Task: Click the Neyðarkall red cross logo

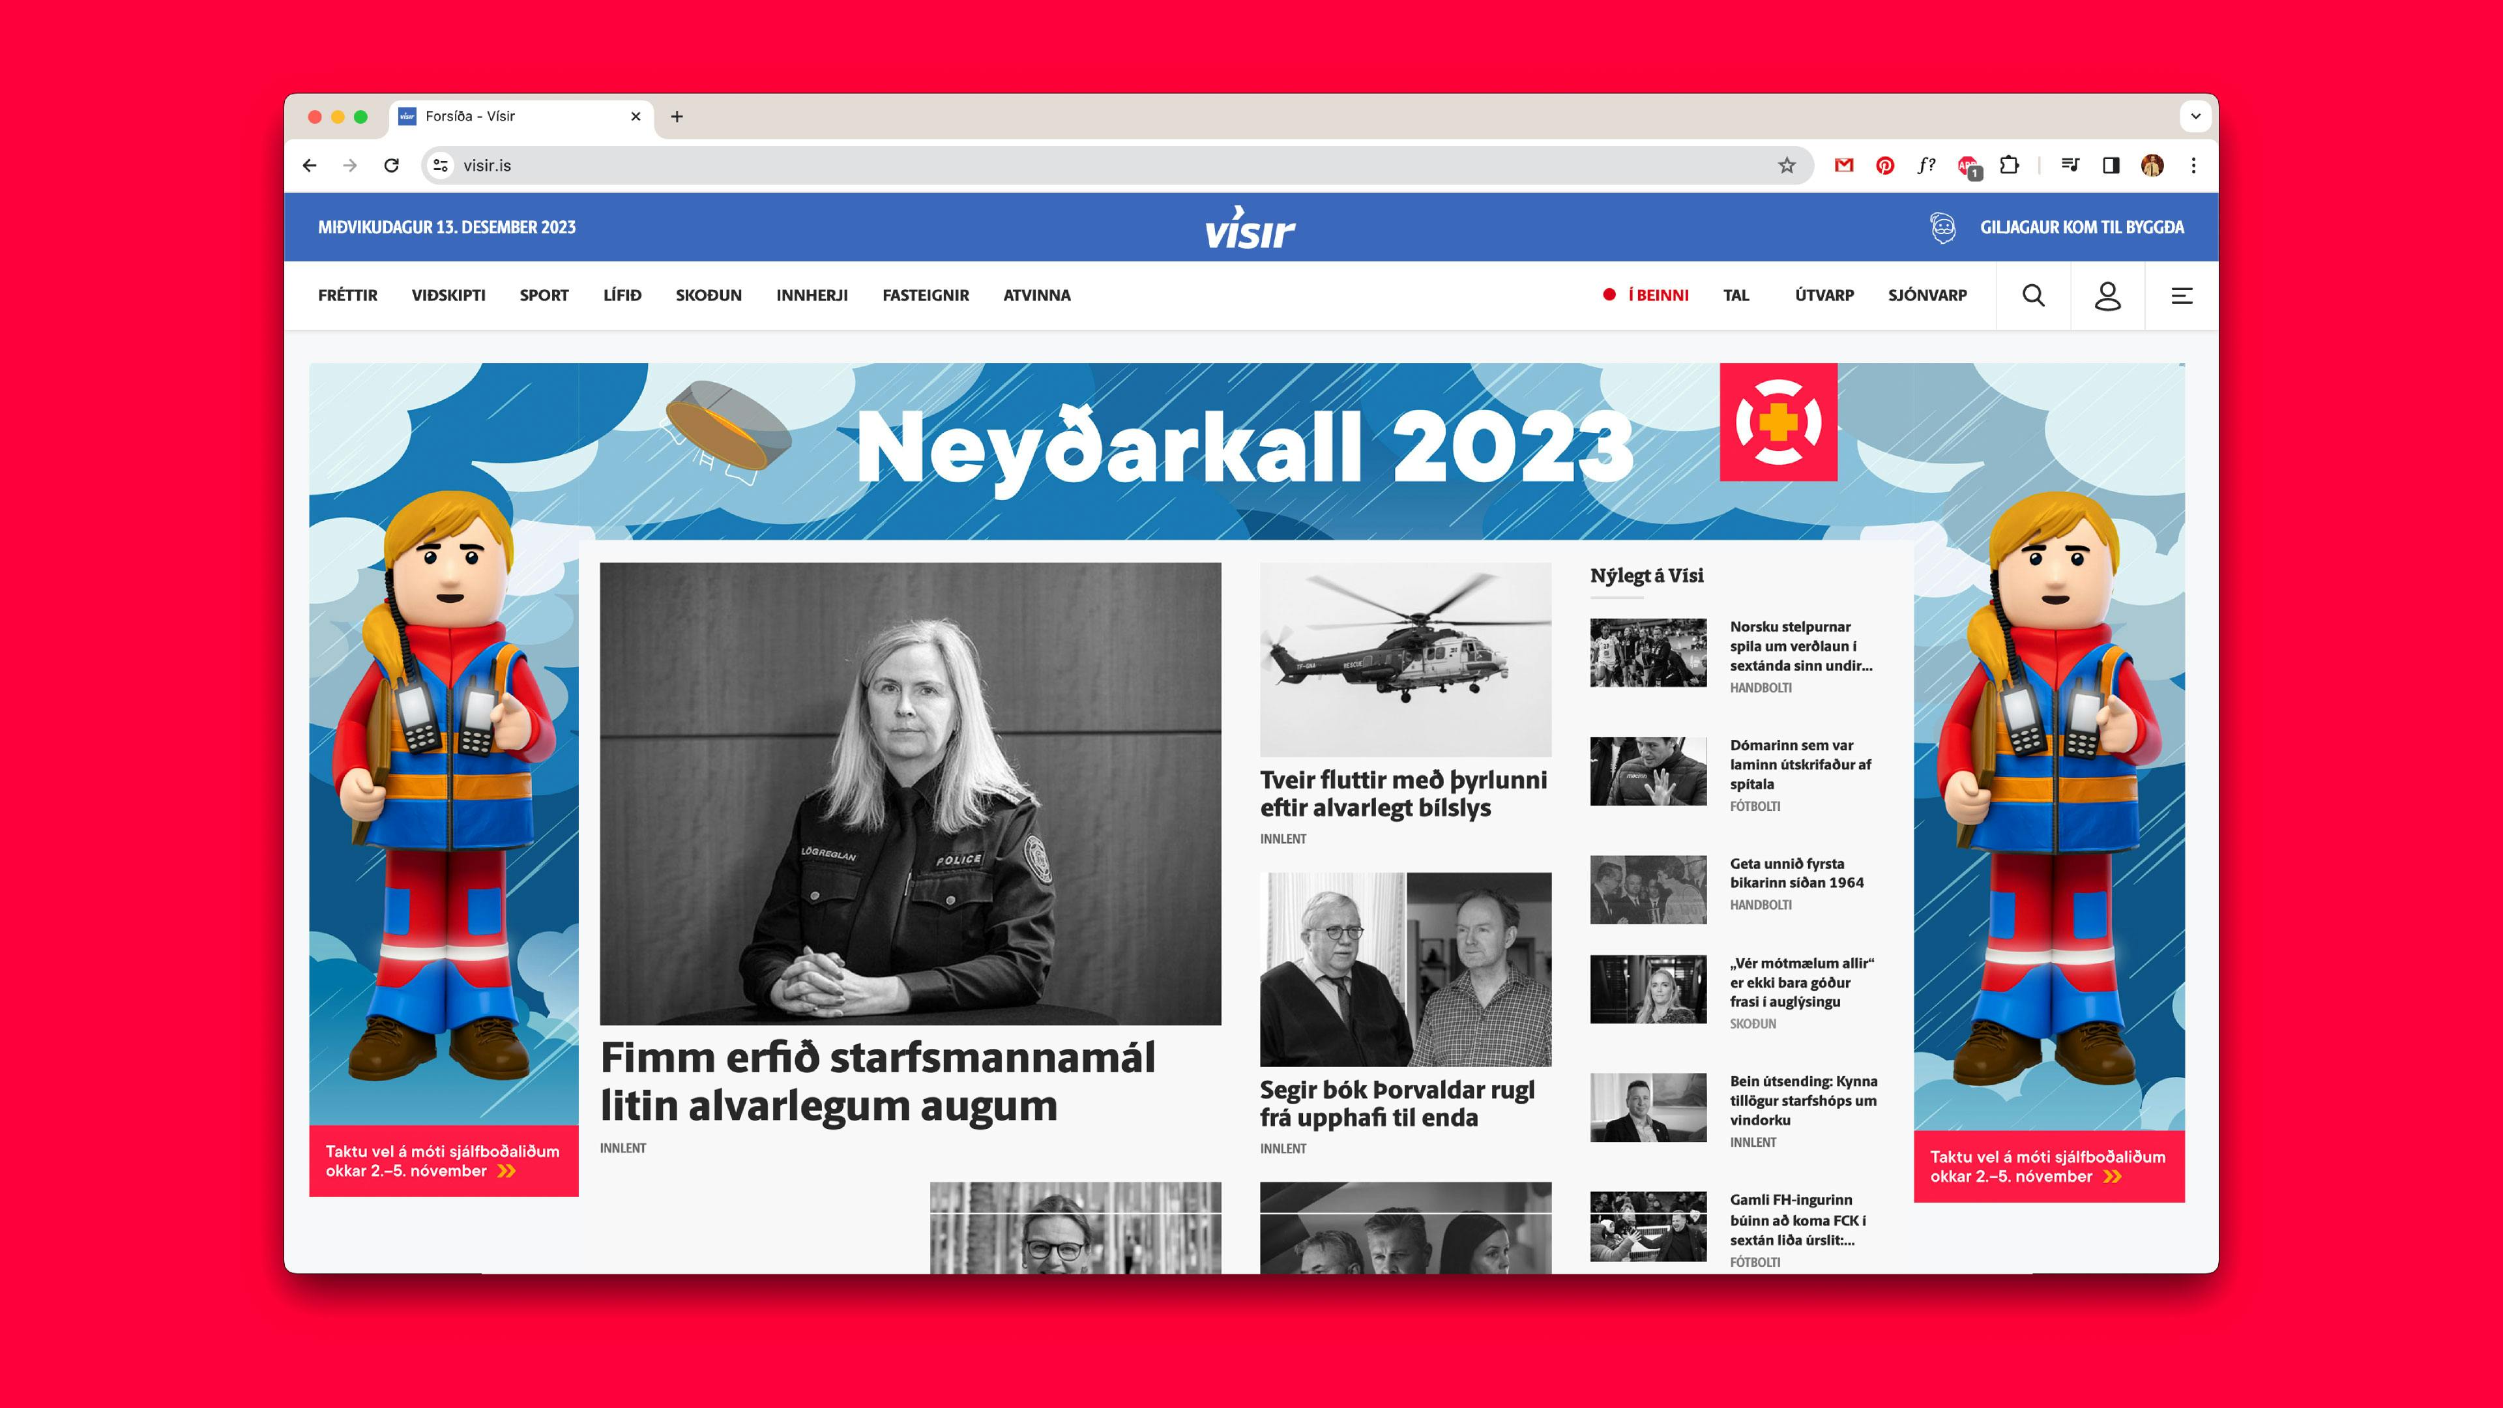Action: tap(1777, 422)
